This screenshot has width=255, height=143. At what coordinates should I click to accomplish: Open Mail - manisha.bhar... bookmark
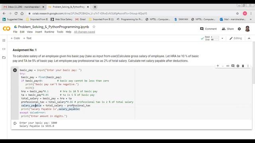pos(233,19)
